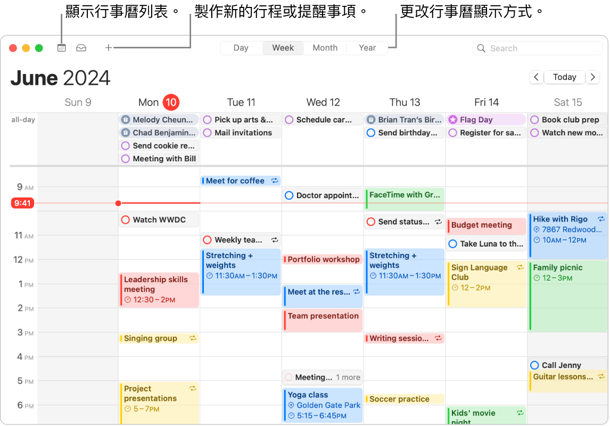Viewport: 610px width, 426px height.
Task: Expand the '1 more' events on Wednesday
Action: click(x=347, y=377)
